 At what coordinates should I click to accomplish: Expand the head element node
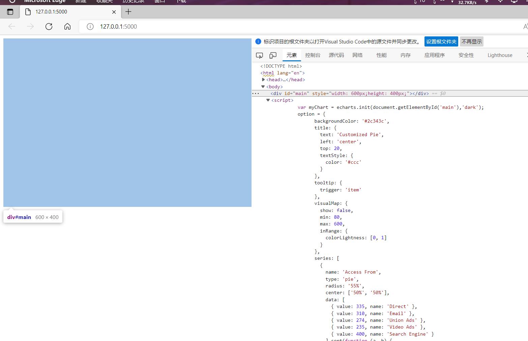point(263,80)
